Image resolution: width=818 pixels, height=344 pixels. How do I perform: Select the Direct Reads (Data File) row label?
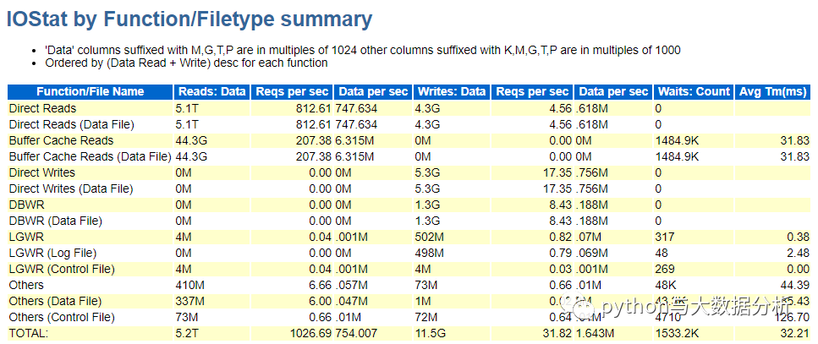point(71,124)
